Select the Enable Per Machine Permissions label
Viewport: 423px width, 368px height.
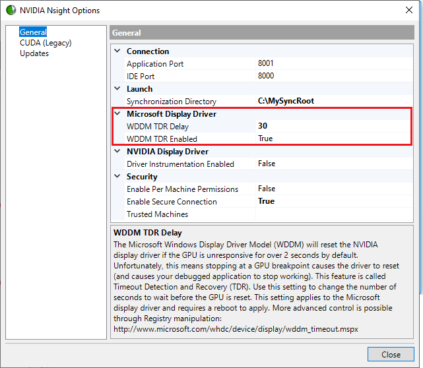[183, 189]
